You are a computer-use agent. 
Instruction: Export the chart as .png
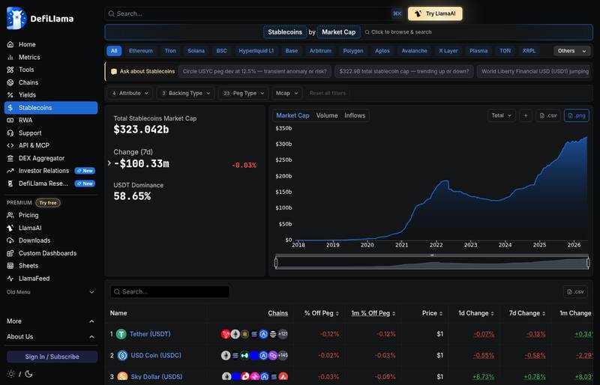[x=577, y=115]
